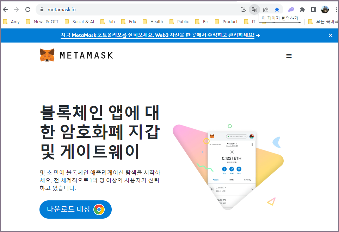Click the downloads icon in the toolbar
Screen dimensions: 339x232
243,9
